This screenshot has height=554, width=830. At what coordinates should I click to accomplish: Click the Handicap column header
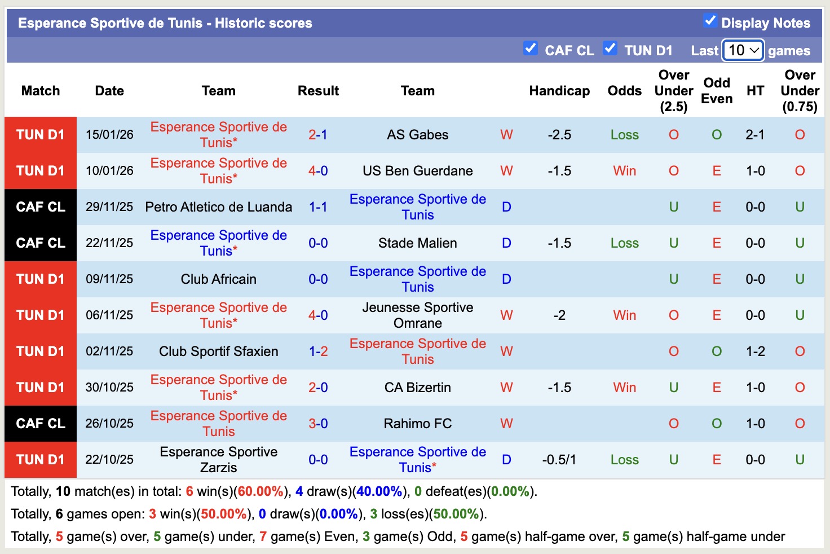pos(559,90)
